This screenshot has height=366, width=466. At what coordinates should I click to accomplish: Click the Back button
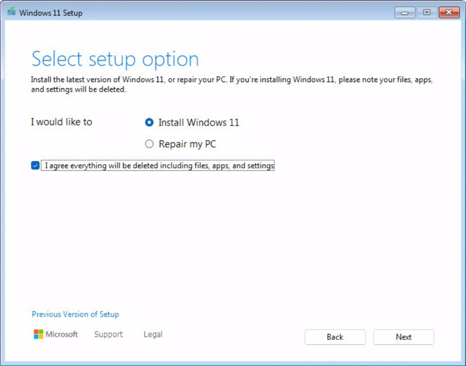coord(335,337)
